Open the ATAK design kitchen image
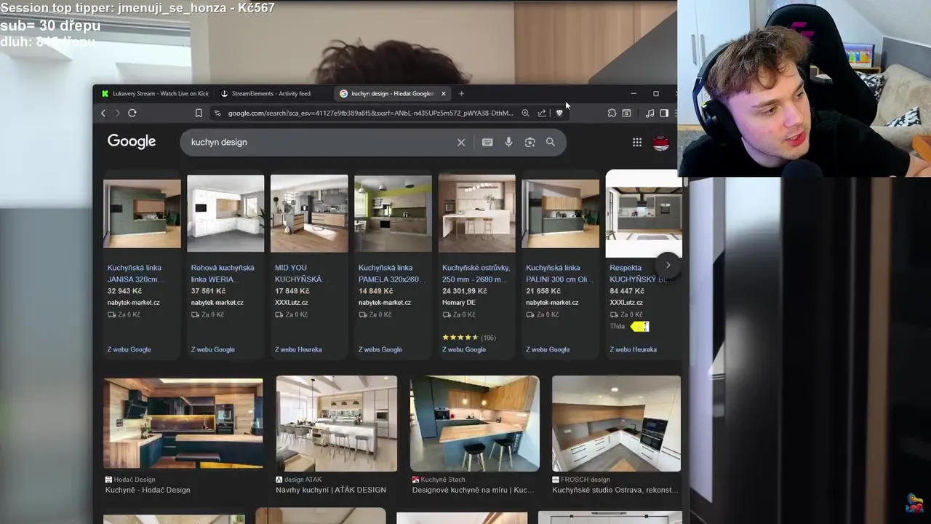Screen dimensions: 931x524 (337, 423)
